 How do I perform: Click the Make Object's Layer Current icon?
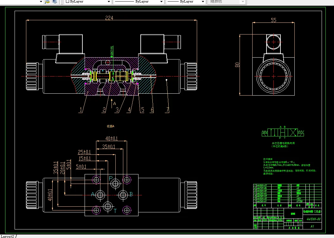[47, 2]
